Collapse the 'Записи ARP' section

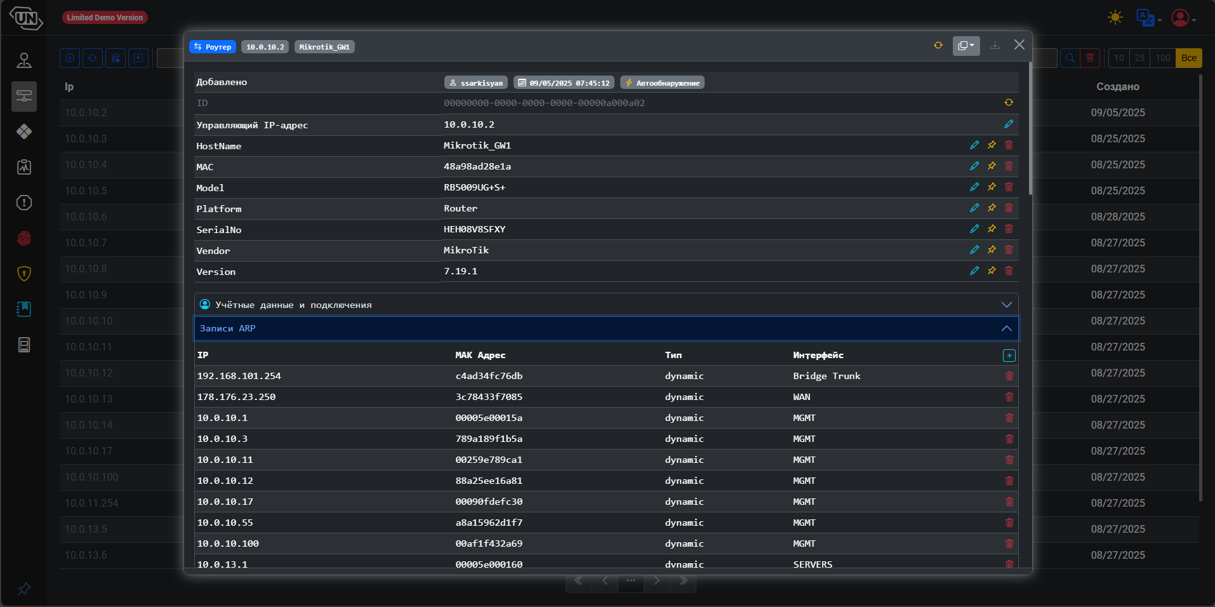[x=606, y=328]
